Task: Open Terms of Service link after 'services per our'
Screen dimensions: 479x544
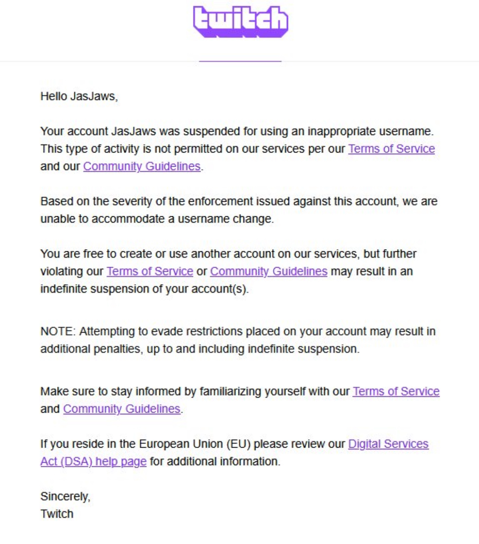Action: point(391,149)
